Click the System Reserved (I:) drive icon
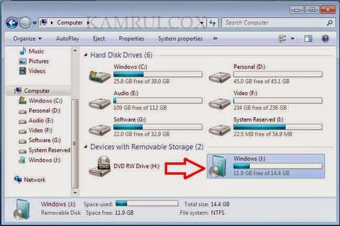This screenshot has width=340, height=226. click(x=219, y=130)
